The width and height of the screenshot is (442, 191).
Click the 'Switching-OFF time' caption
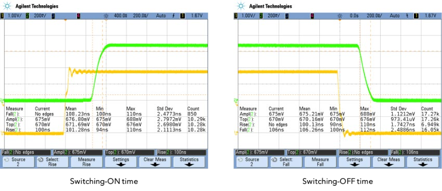point(337,181)
